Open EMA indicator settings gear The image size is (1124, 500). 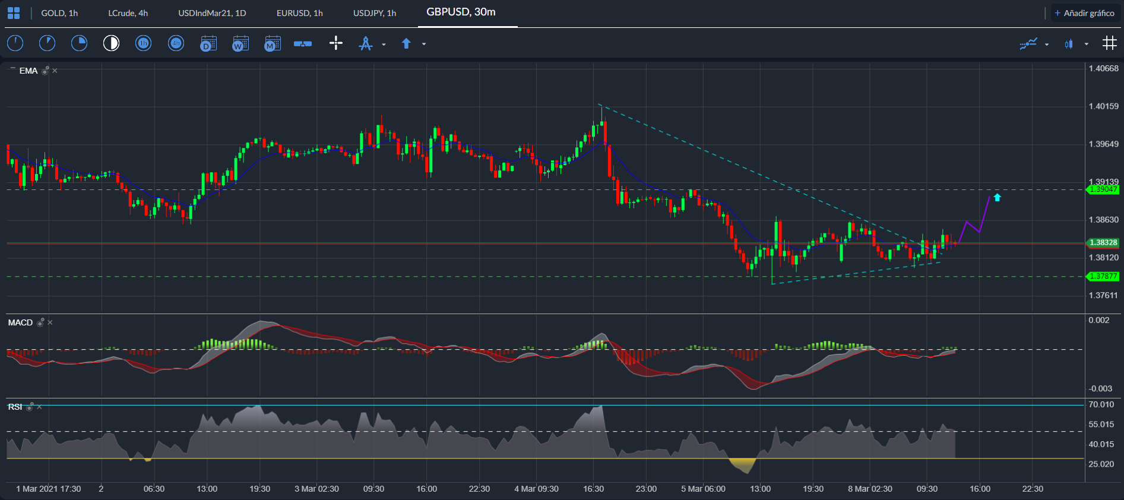(x=45, y=71)
